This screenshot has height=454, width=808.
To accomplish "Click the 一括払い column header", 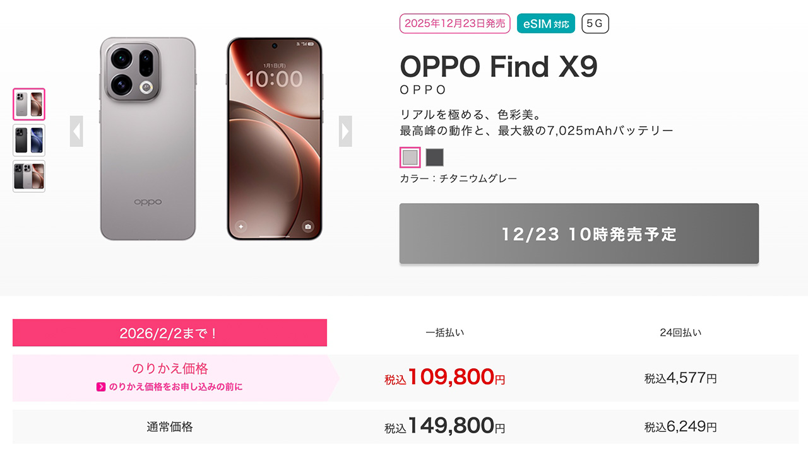I will point(445,332).
